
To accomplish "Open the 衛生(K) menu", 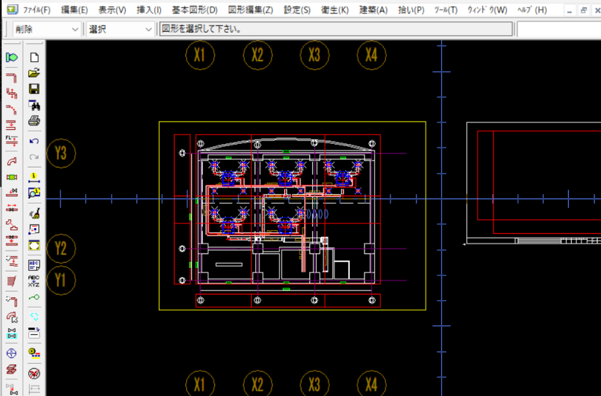I will point(335,10).
